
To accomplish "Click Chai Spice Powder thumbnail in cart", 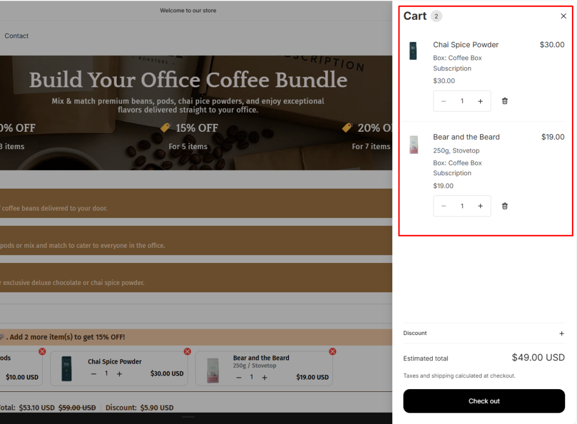I will (413, 51).
